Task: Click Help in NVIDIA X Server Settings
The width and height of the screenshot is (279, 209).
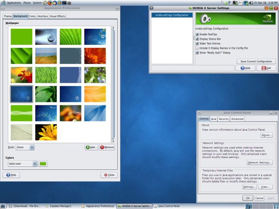Action: pos(245,68)
